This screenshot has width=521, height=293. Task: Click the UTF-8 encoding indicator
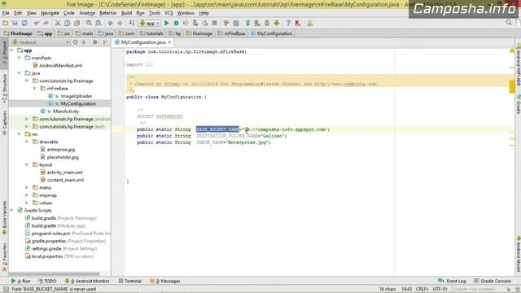click(440, 289)
